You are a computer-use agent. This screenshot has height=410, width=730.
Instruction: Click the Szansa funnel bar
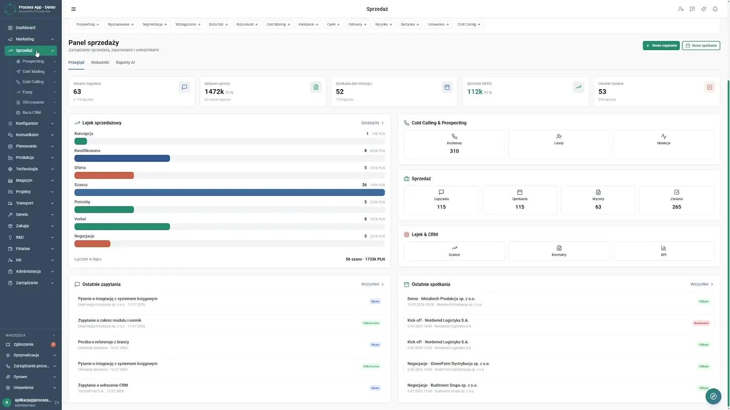point(230,192)
